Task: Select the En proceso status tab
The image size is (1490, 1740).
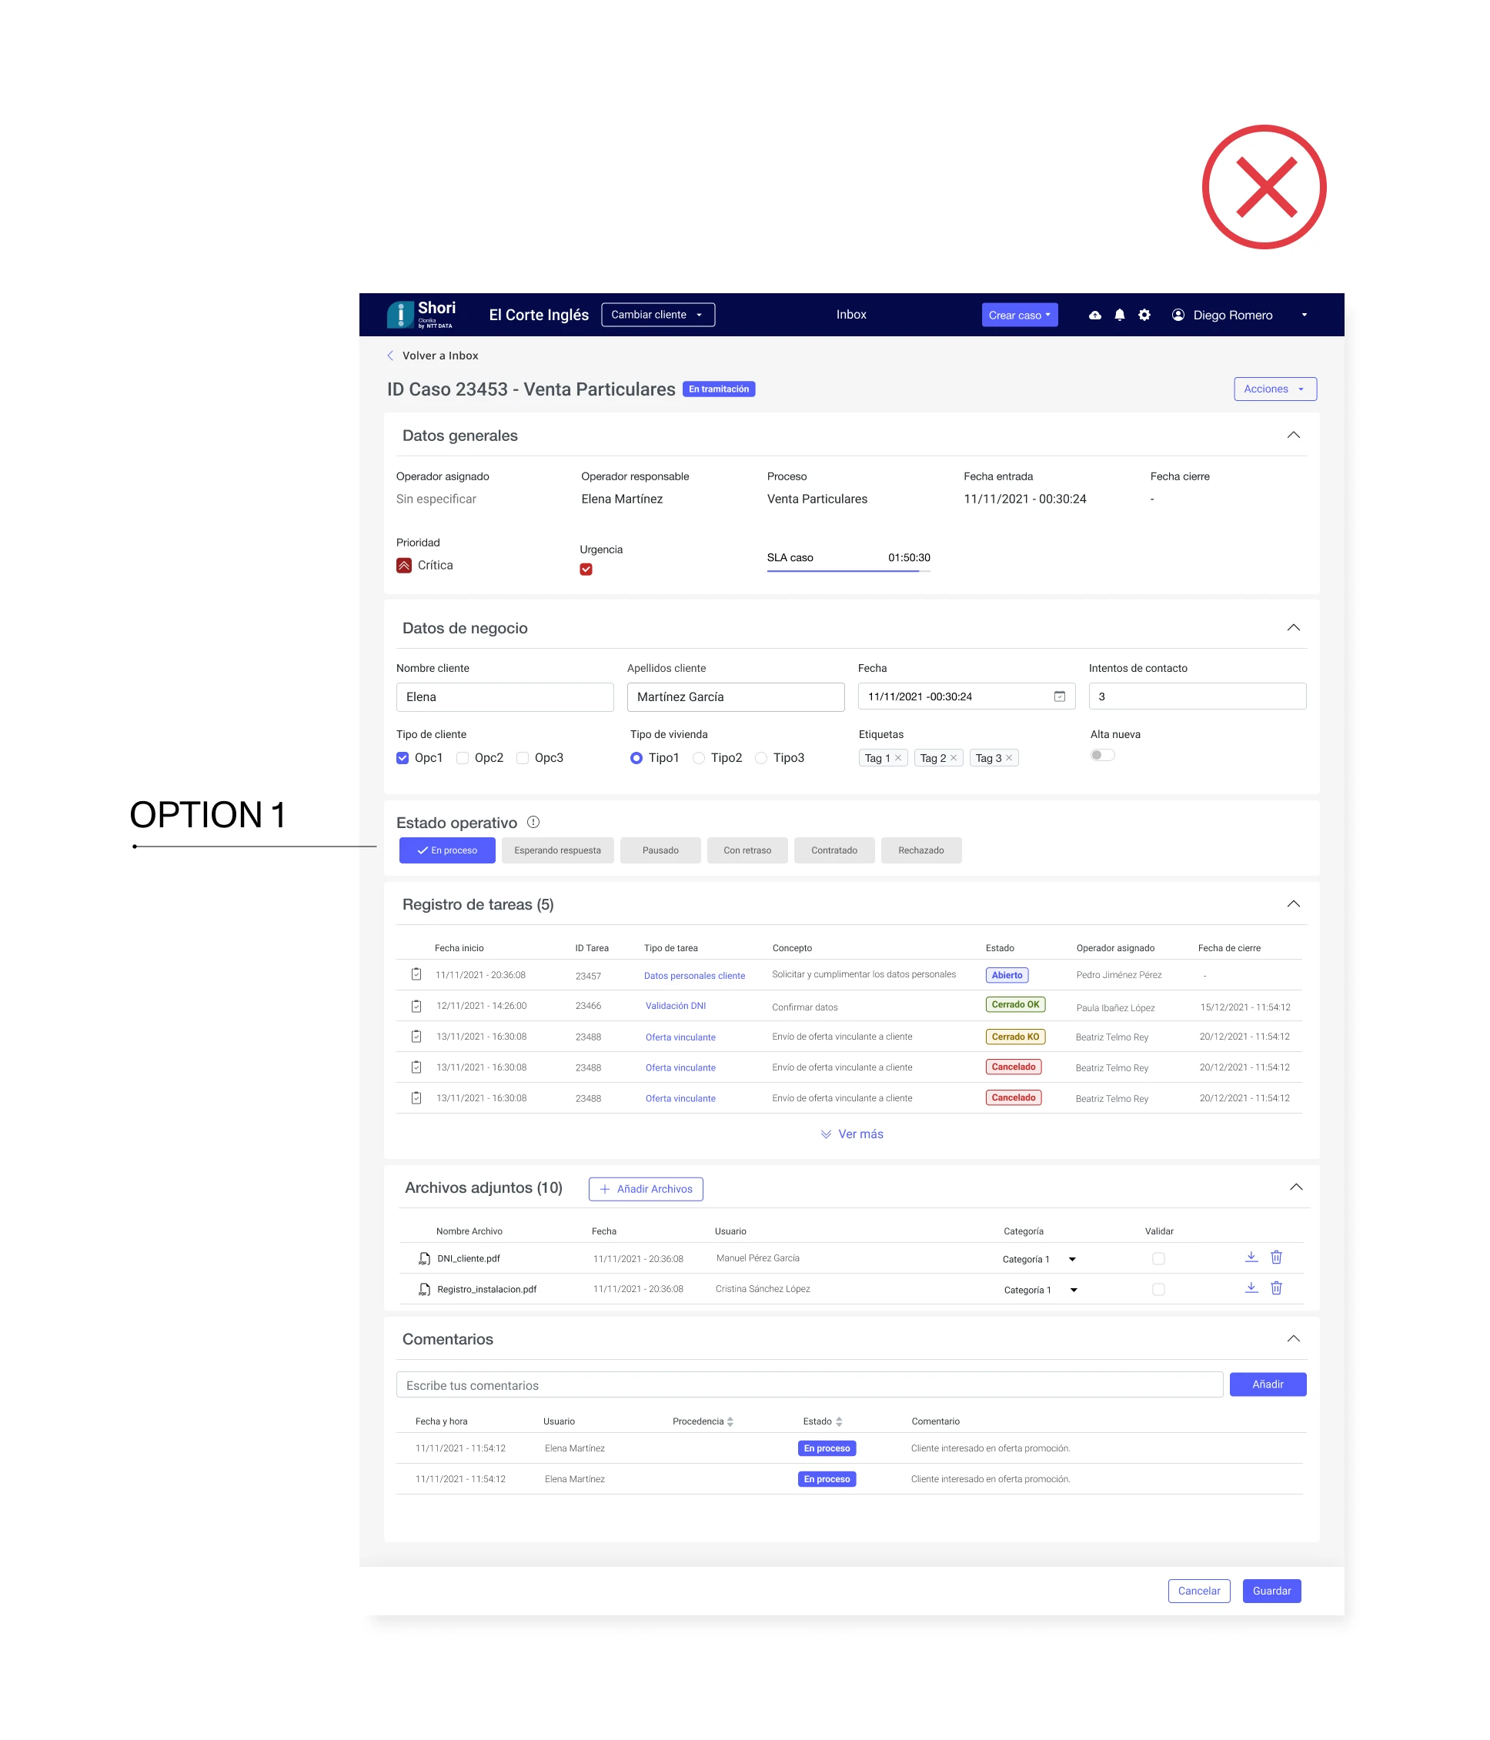Action: [x=447, y=850]
